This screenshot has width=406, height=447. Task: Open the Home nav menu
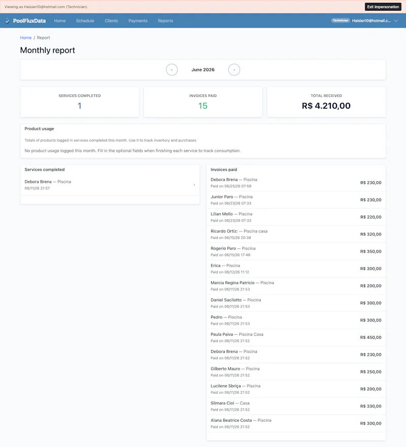[x=60, y=21]
